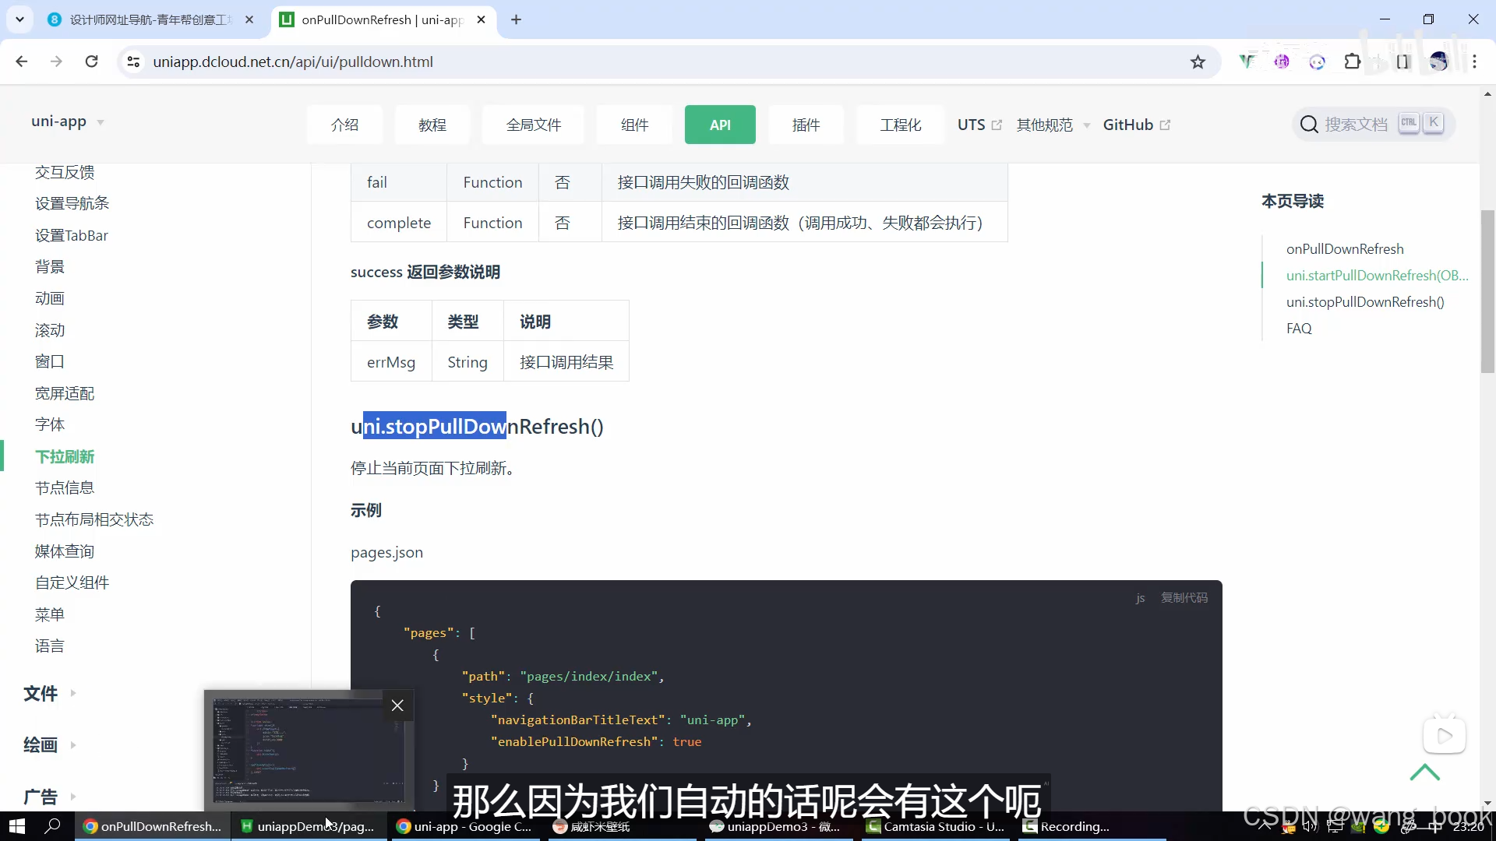The width and height of the screenshot is (1496, 841).
Task: Open site information icon in address bar
Action: click(x=133, y=62)
